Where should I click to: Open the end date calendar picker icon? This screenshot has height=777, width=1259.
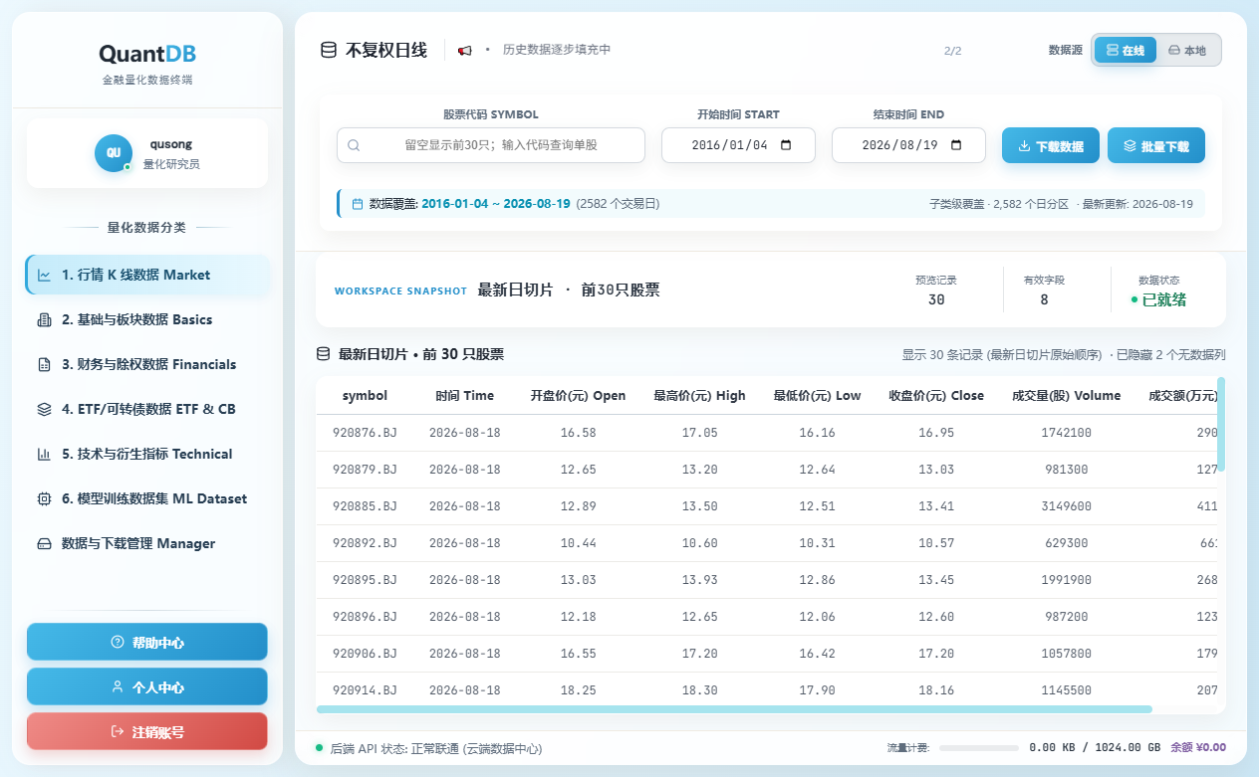pyautogui.click(x=956, y=145)
